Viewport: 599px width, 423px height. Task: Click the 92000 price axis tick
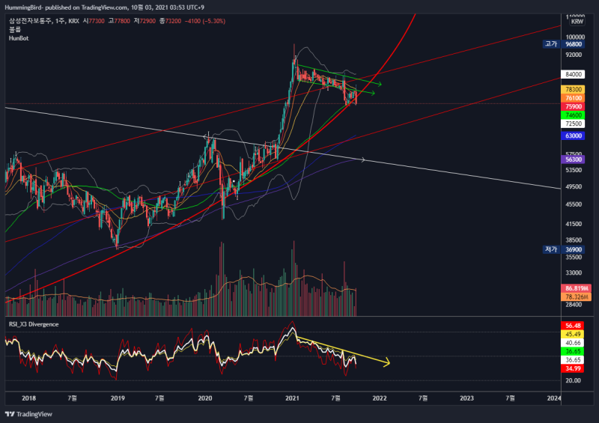point(574,55)
